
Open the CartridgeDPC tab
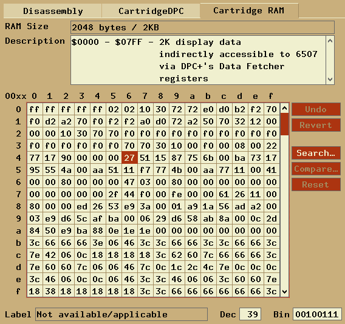click(x=151, y=11)
